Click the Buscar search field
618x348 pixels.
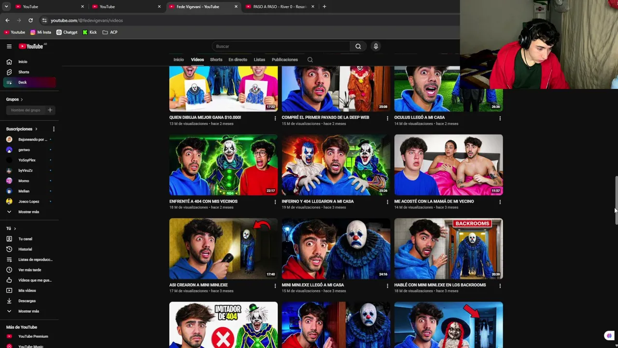click(x=281, y=46)
